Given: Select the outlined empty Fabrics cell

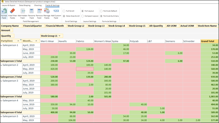Looking at the screenshot, I should [85, 69].
